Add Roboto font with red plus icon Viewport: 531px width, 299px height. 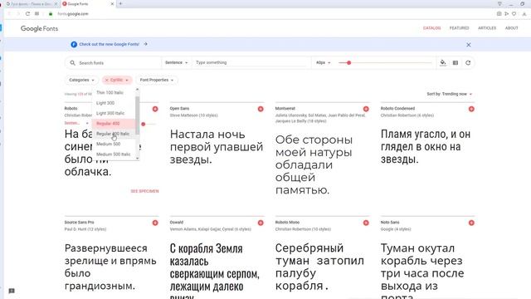(x=155, y=109)
